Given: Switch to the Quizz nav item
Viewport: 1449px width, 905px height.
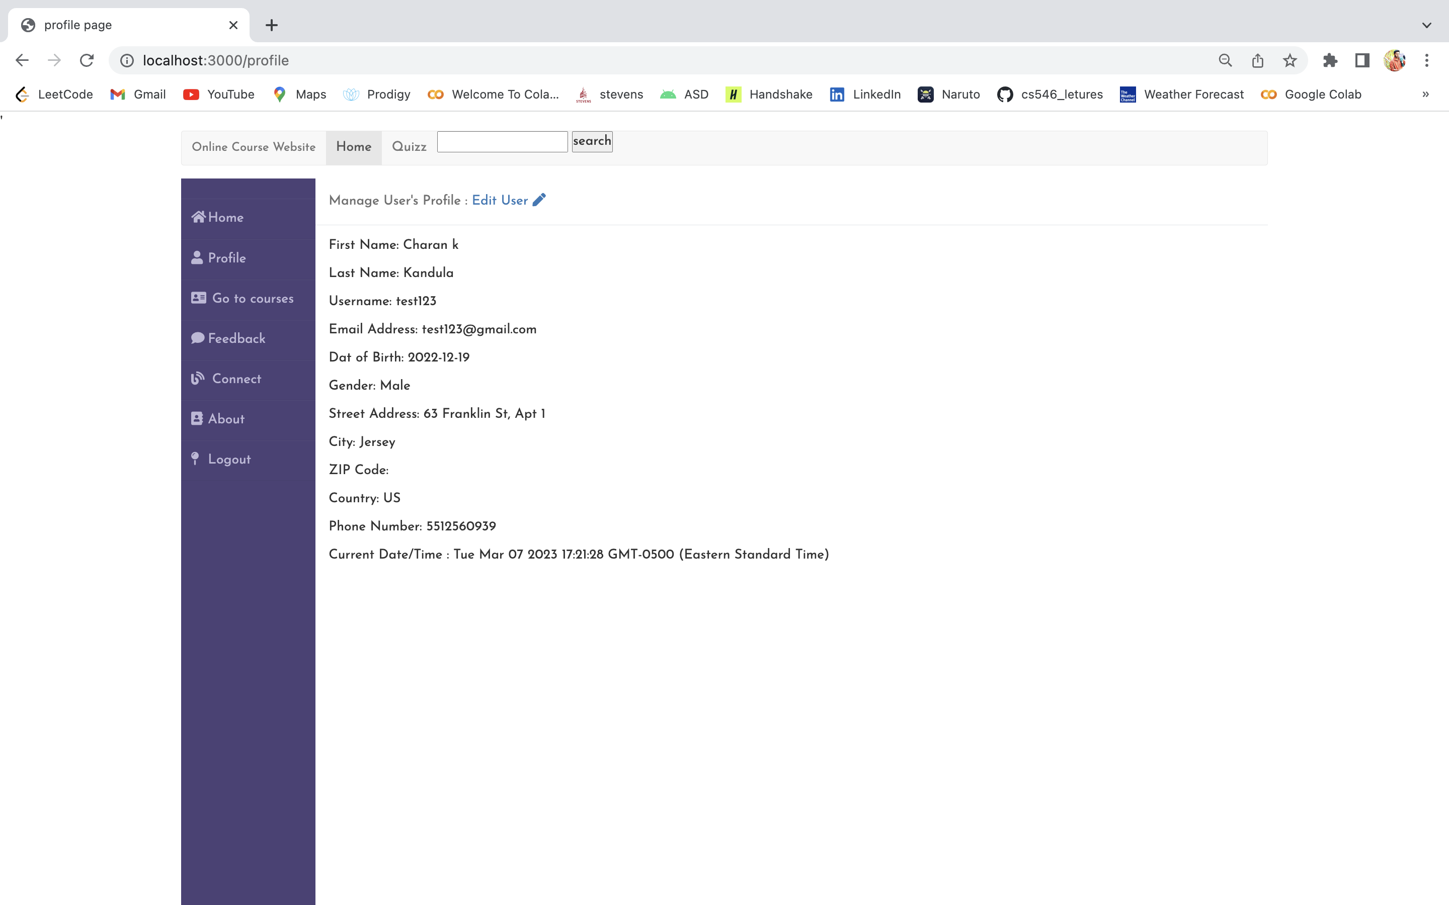Looking at the screenshot, I should click(x=409, y=147).
